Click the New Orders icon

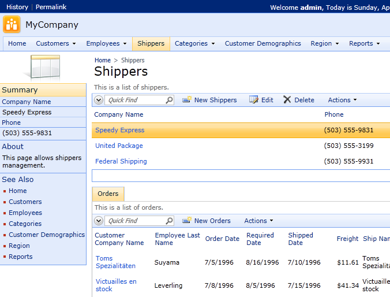187,221
